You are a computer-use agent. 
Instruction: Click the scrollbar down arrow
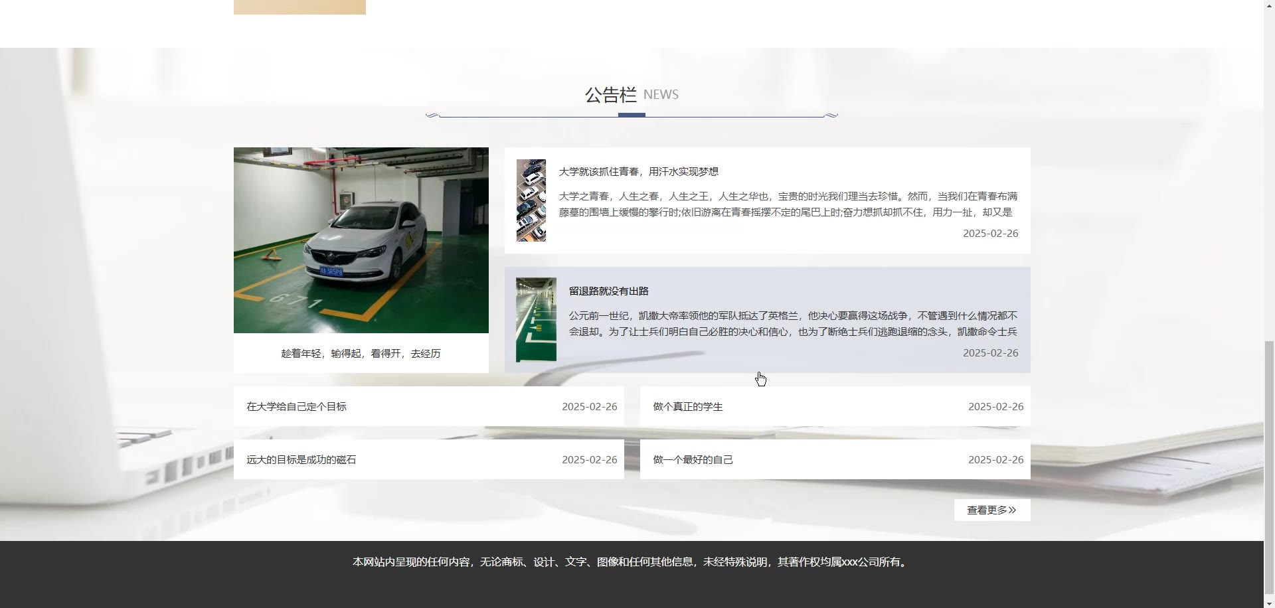pos(1269,603)
